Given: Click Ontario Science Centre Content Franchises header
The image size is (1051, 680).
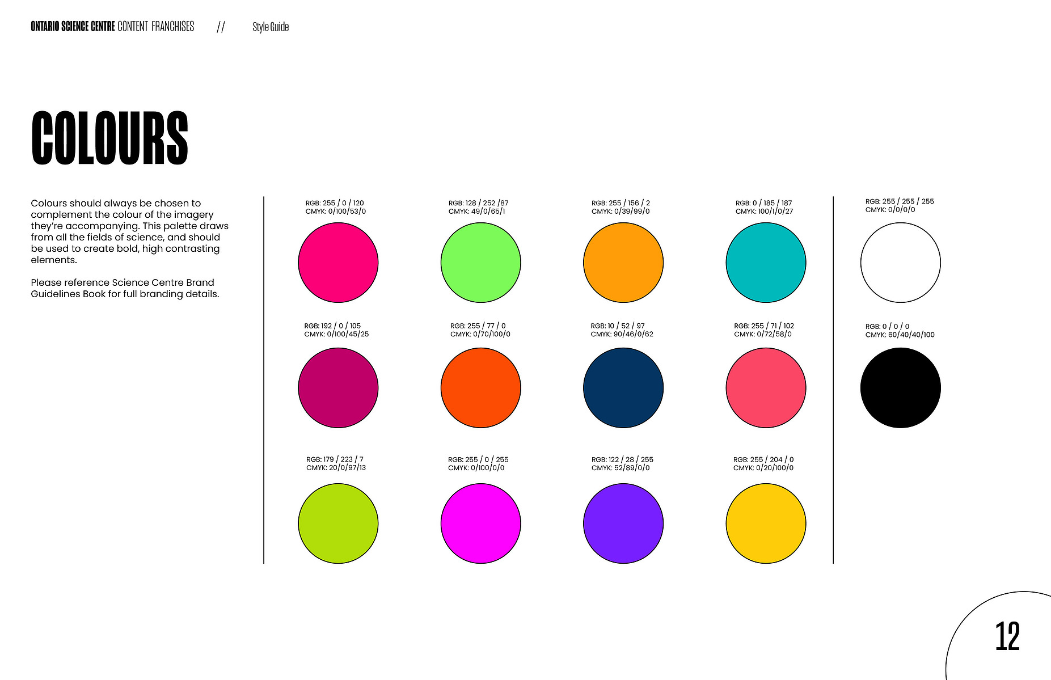Looking at the screenshot, I should pyautogui.click(x=112, y=27).
